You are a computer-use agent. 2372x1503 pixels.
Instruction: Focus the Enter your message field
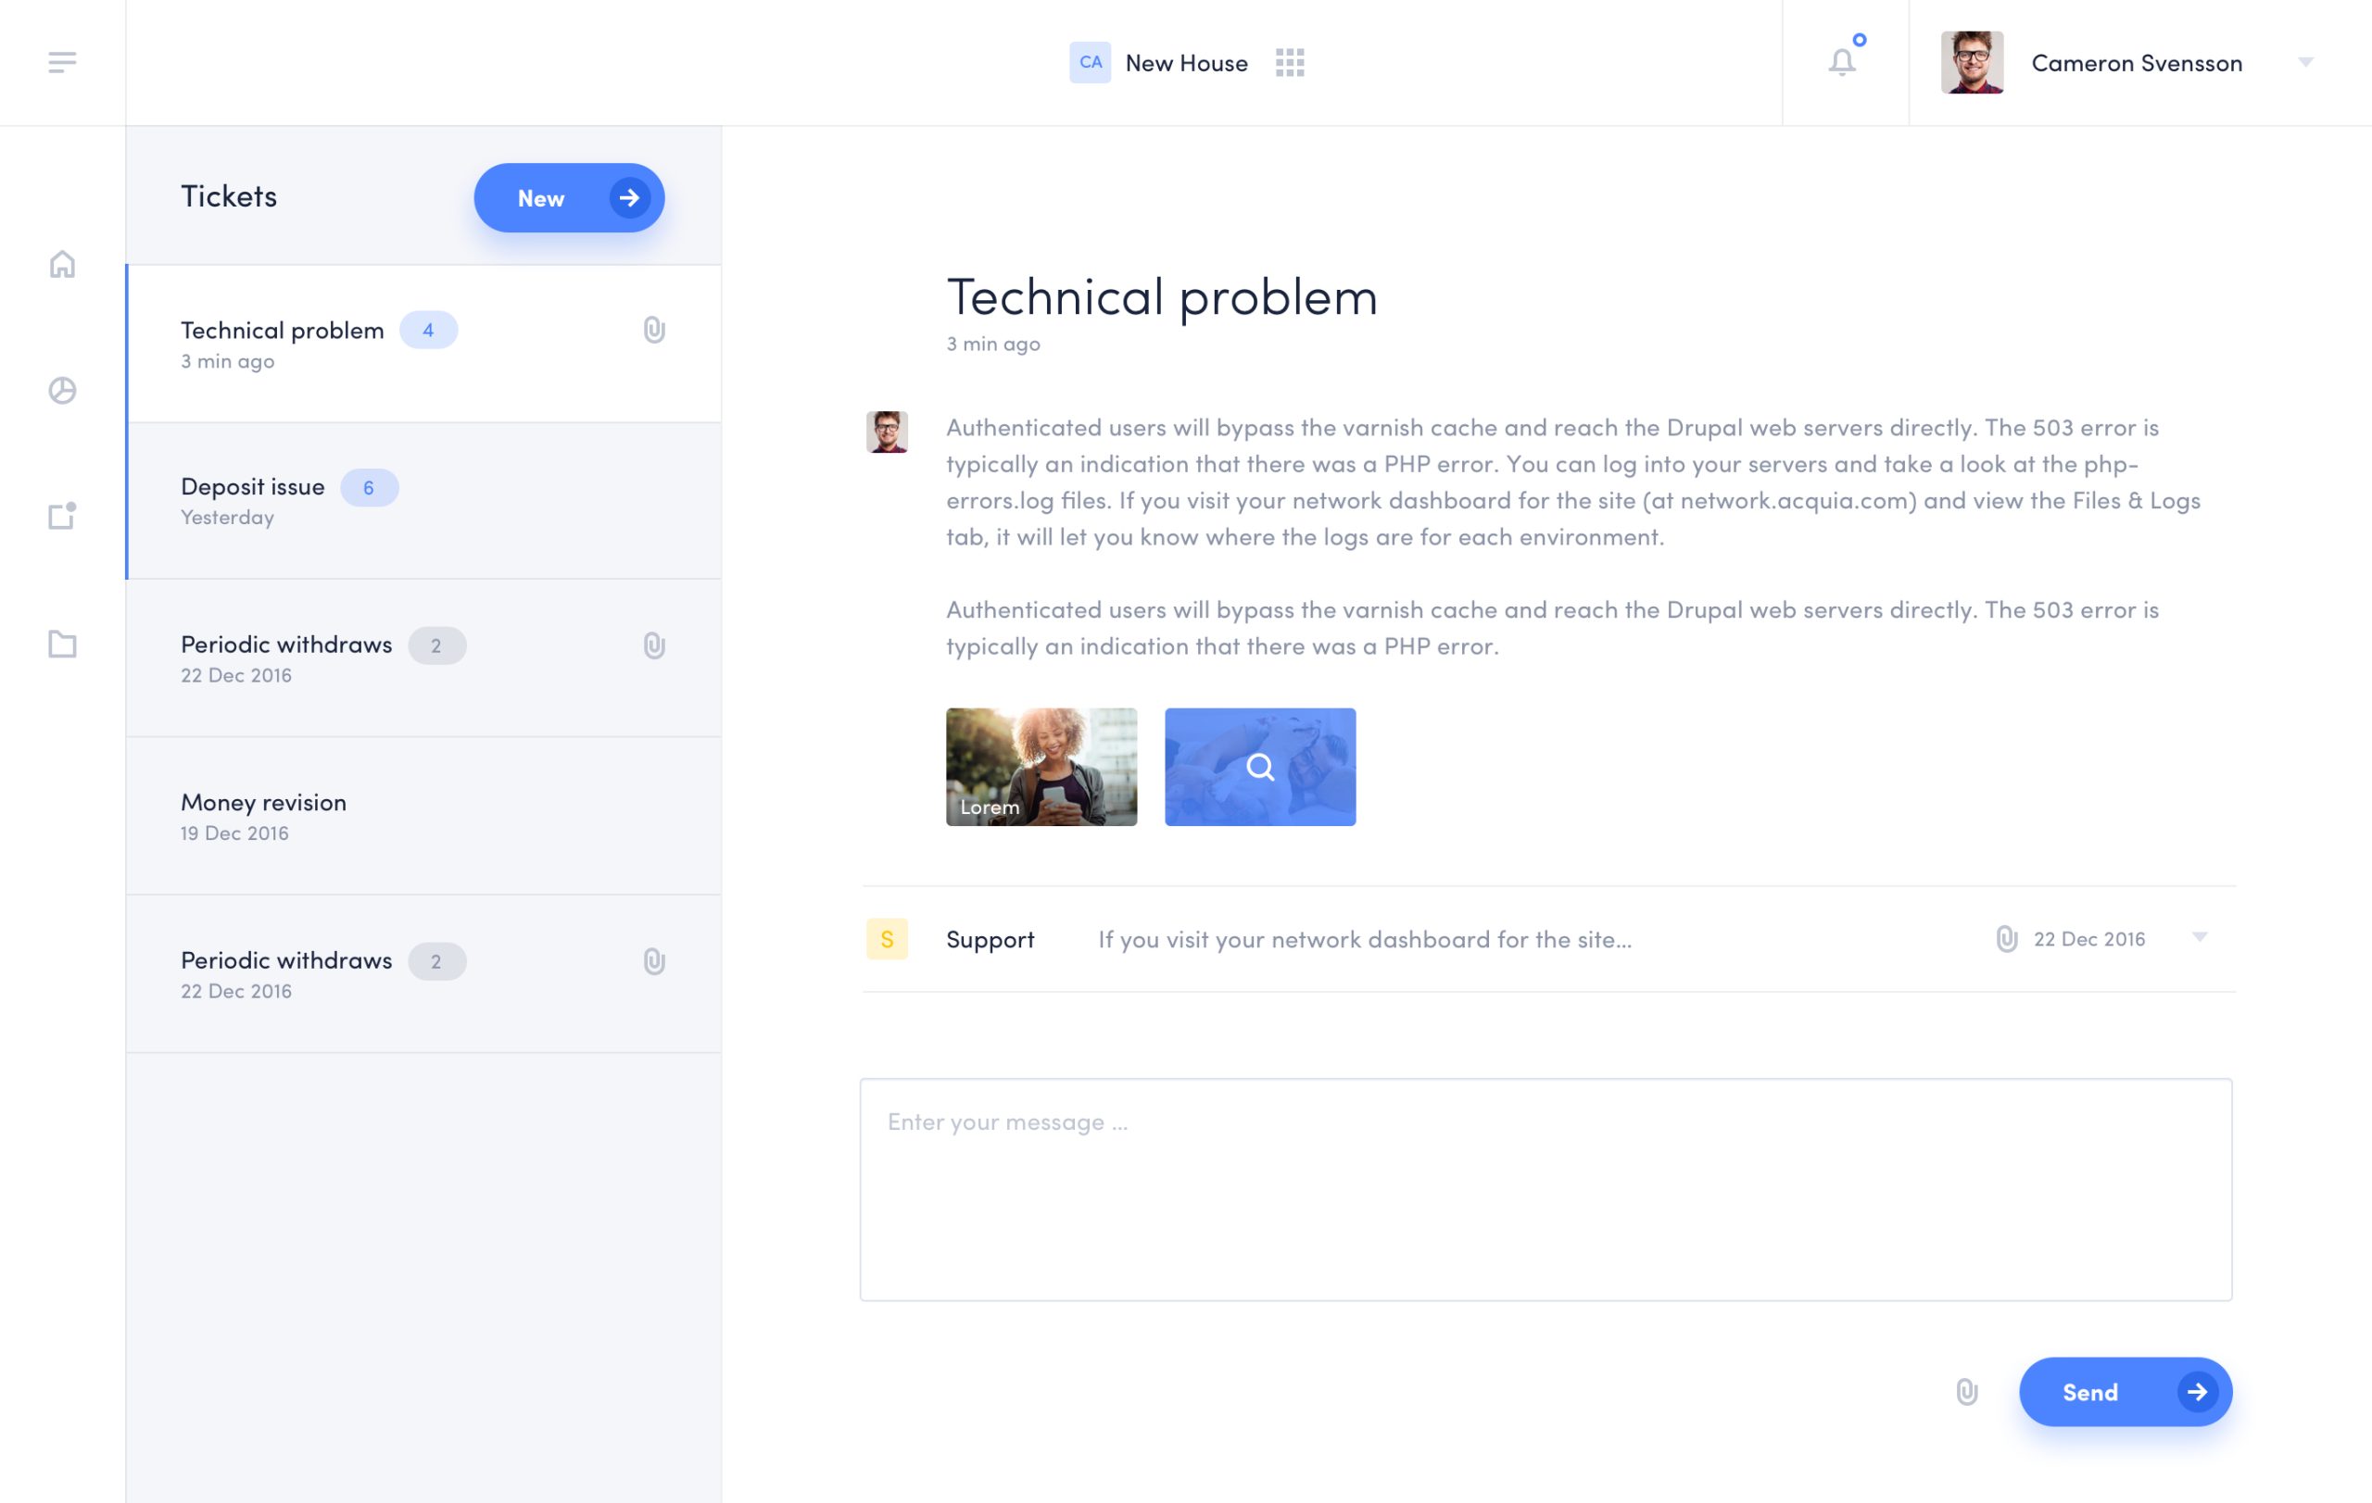(1545, 1189)
